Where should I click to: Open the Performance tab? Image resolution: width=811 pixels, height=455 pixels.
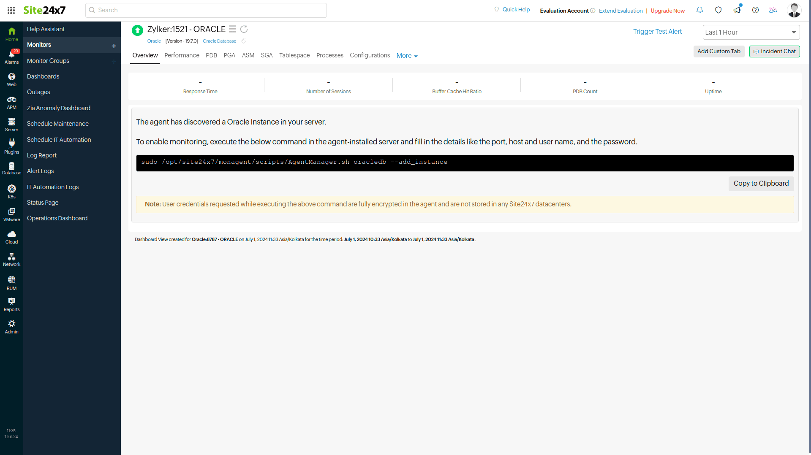click(182, 55)
